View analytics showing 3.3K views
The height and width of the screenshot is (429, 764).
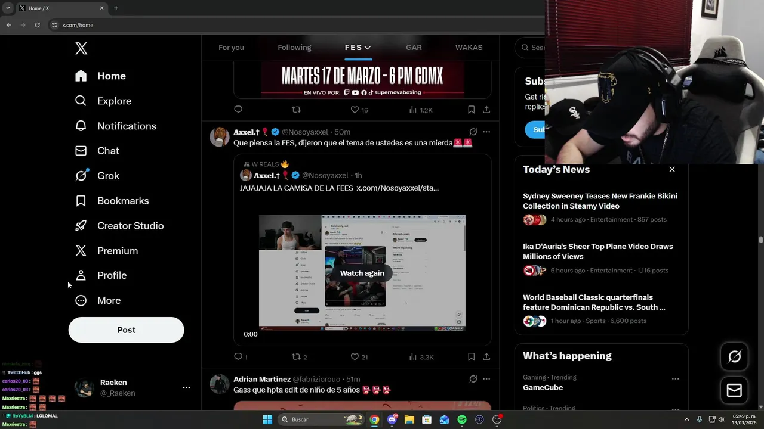(x=421, y=357)
